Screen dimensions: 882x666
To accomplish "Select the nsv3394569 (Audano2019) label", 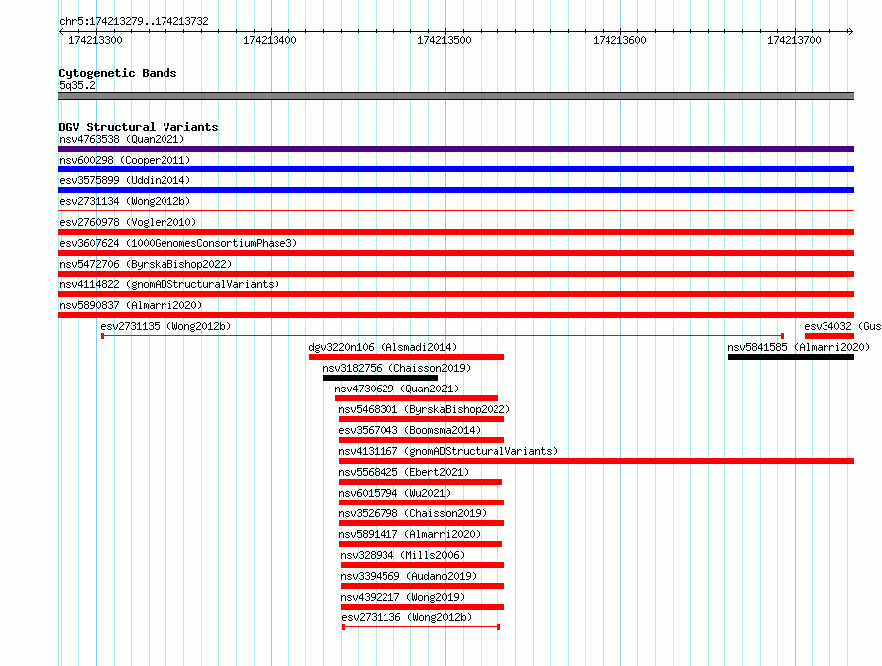I will (x=408, y=576).
